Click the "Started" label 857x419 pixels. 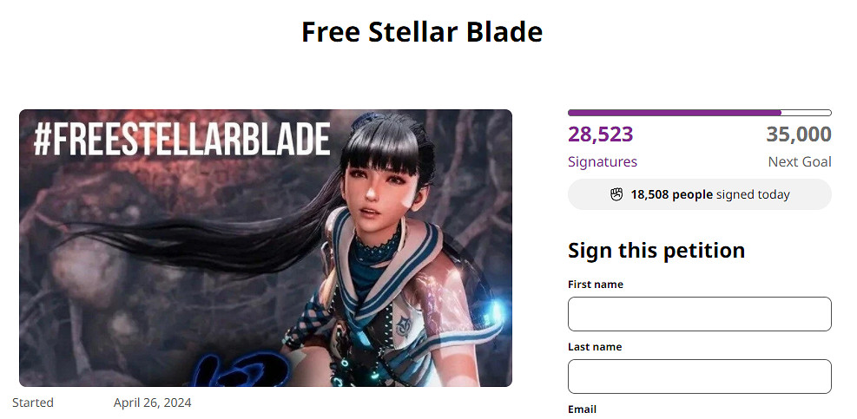point(33,403)
